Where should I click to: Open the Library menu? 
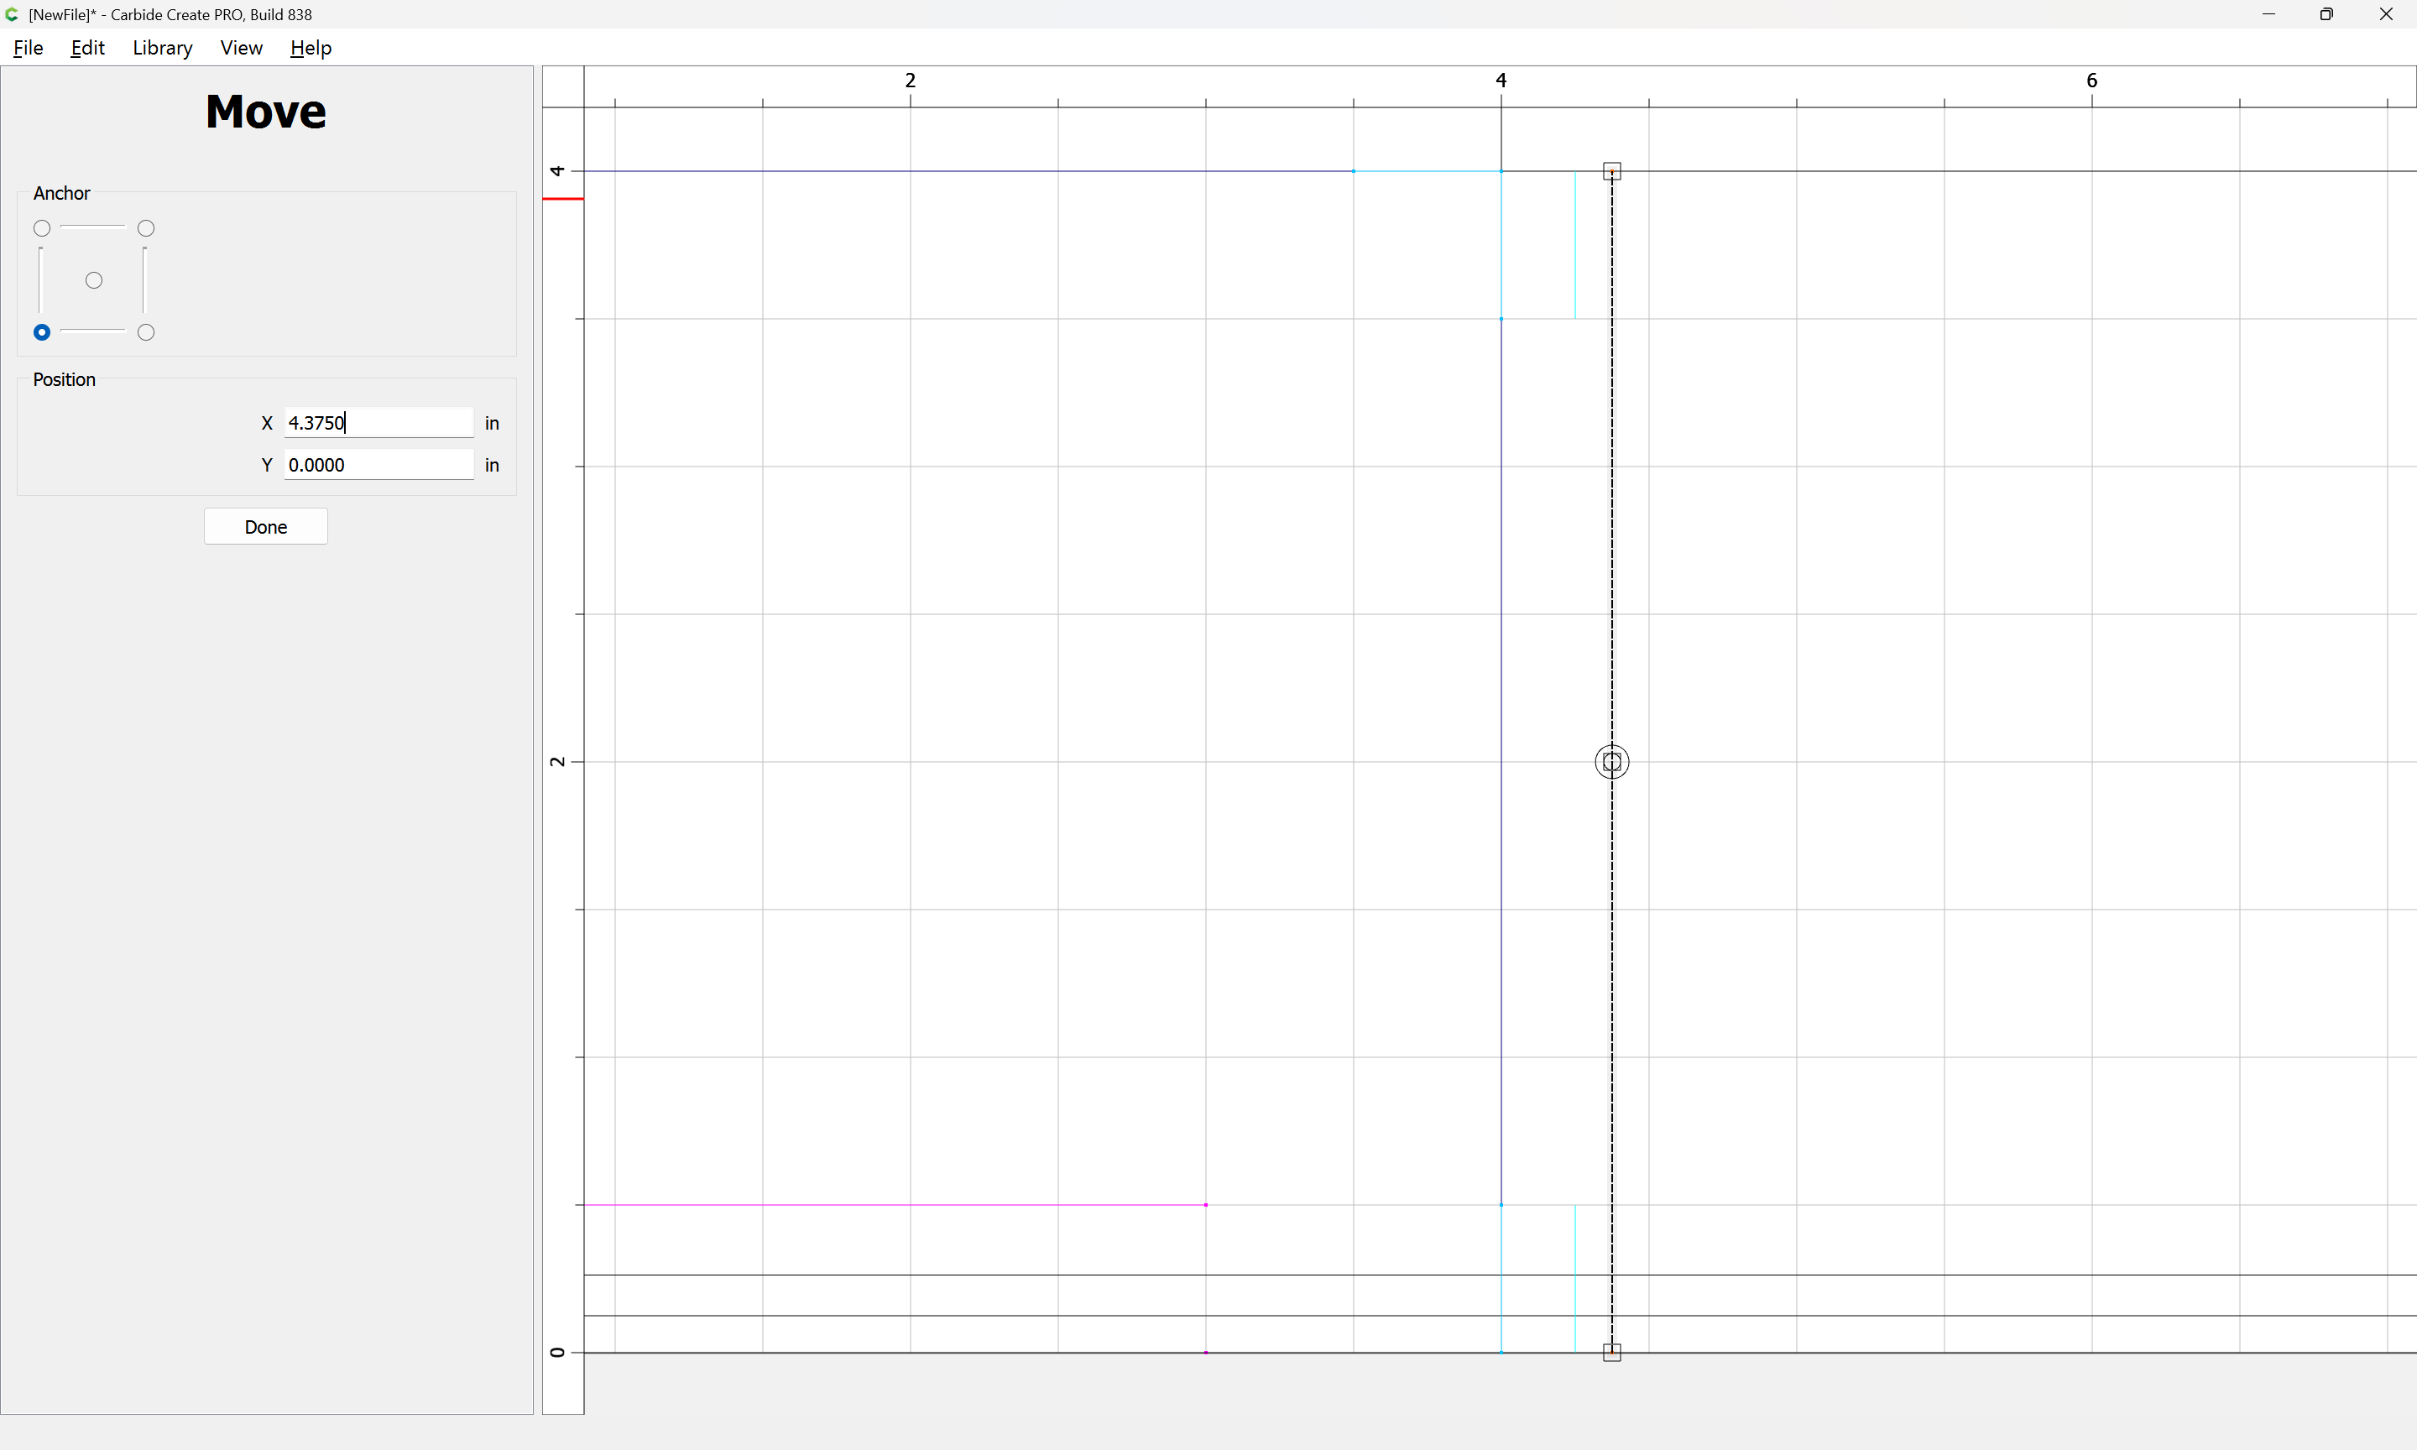[x=162, y=48]
